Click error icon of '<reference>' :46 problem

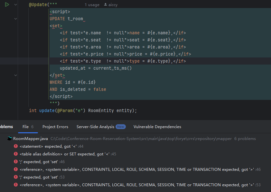point(16,169)
